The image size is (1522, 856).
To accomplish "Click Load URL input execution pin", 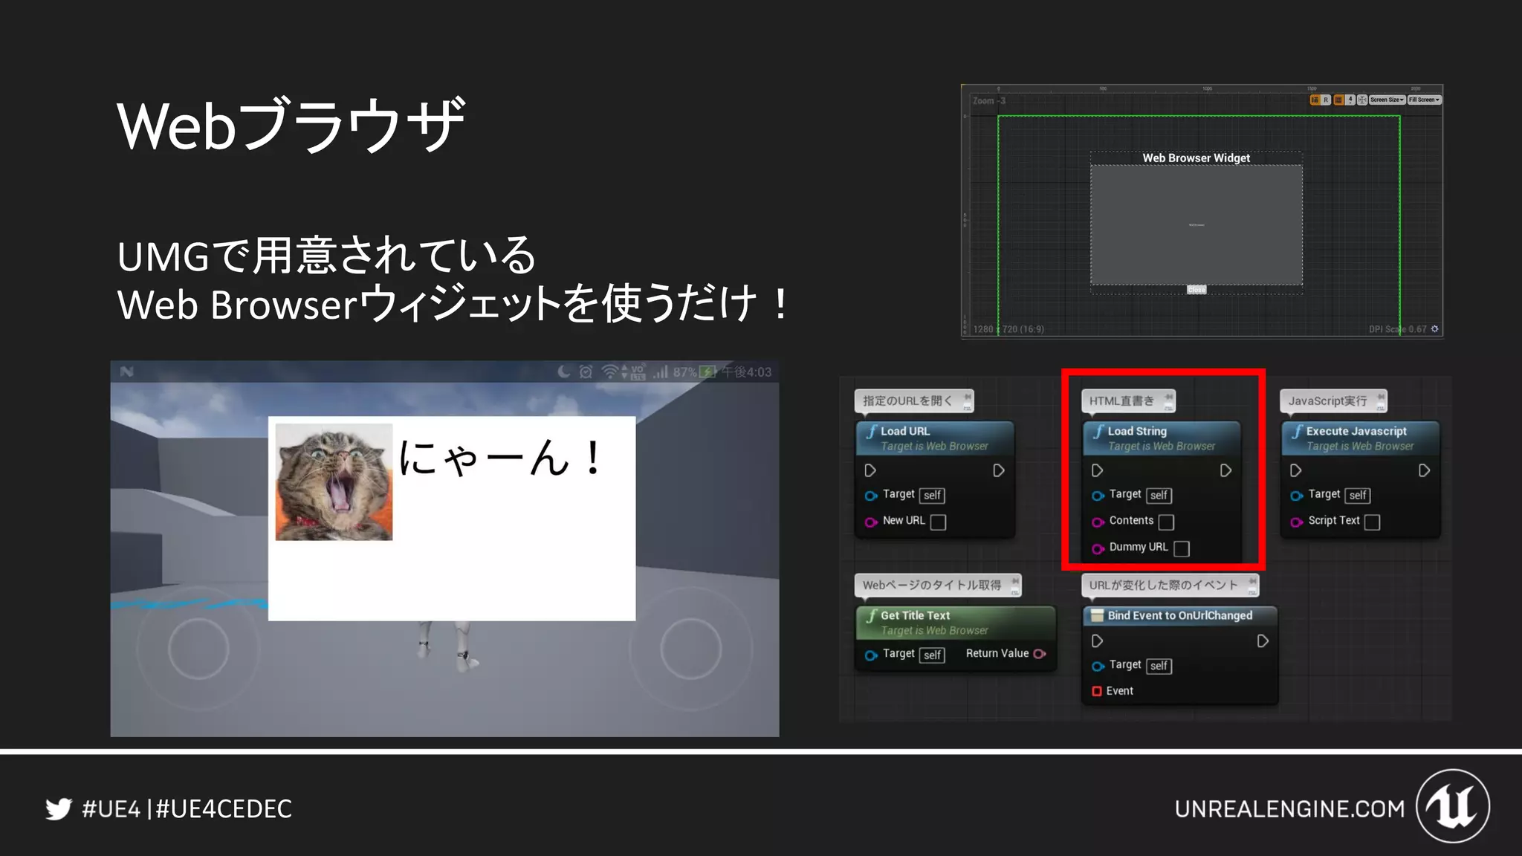I will point(870,470).
